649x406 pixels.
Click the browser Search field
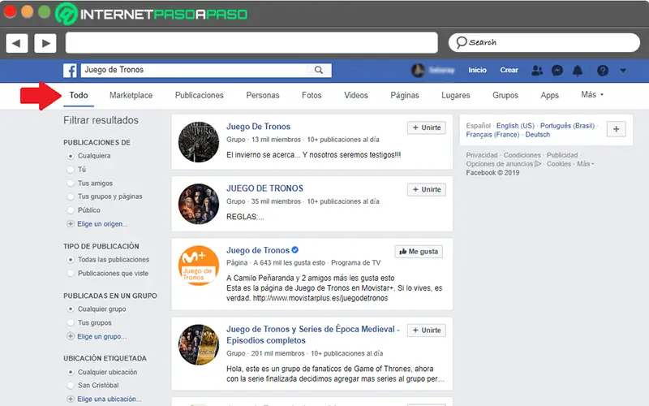544,43
